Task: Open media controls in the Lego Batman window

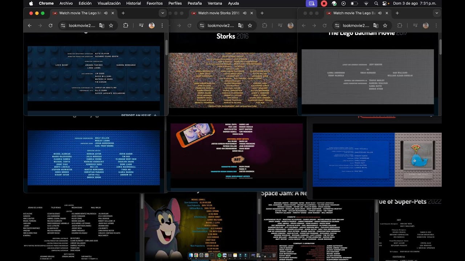Action: 415,25
